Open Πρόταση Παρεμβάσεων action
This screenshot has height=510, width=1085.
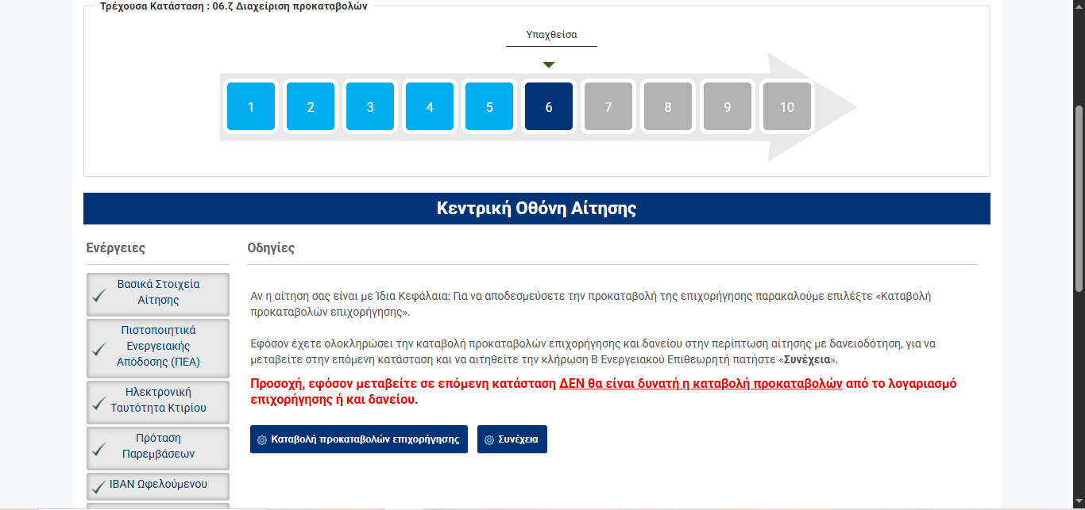(158, 447)
